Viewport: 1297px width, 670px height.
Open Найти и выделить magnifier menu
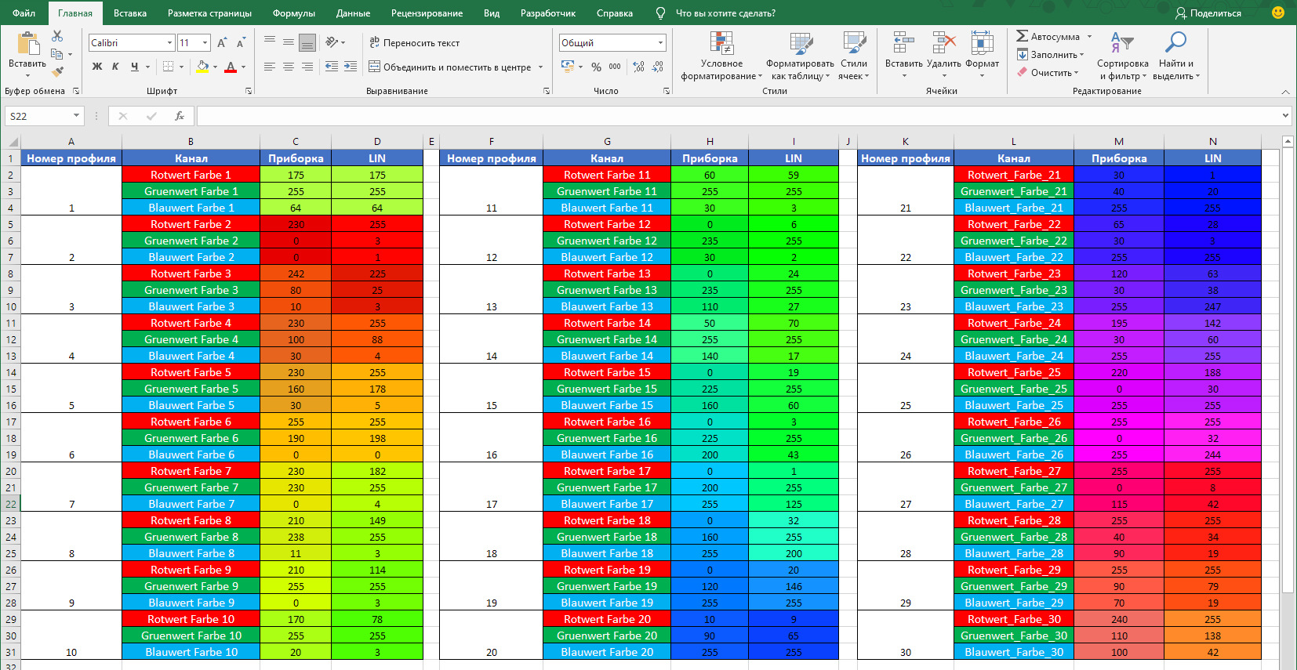pyautogui.click(x=1175, y=56)
